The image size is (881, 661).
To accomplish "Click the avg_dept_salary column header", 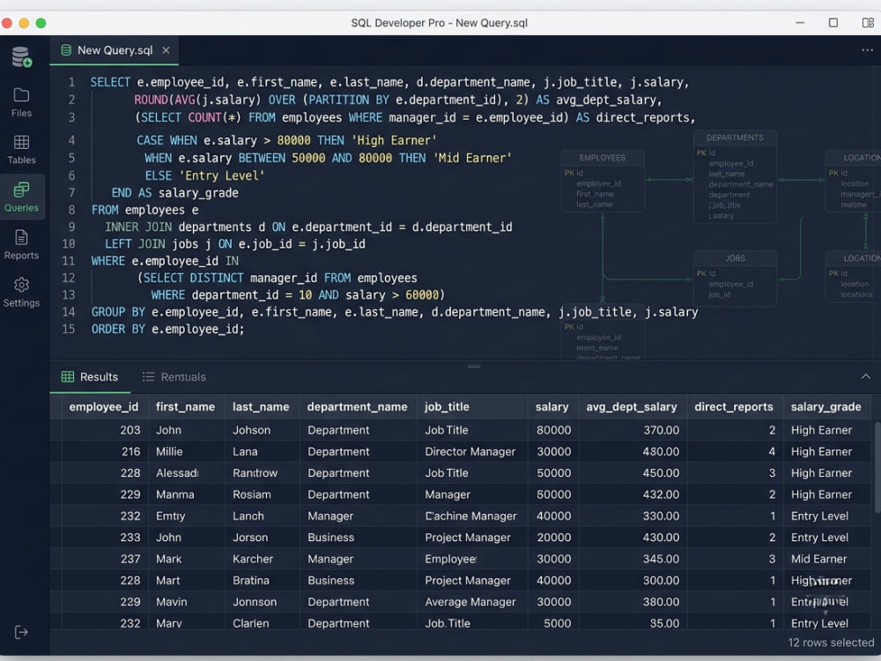I will (x=632, y=406).
